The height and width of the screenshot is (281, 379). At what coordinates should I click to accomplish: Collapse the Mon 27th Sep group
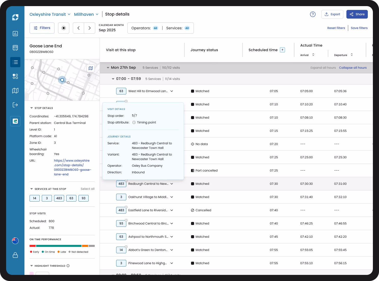(x=108, y=68)
